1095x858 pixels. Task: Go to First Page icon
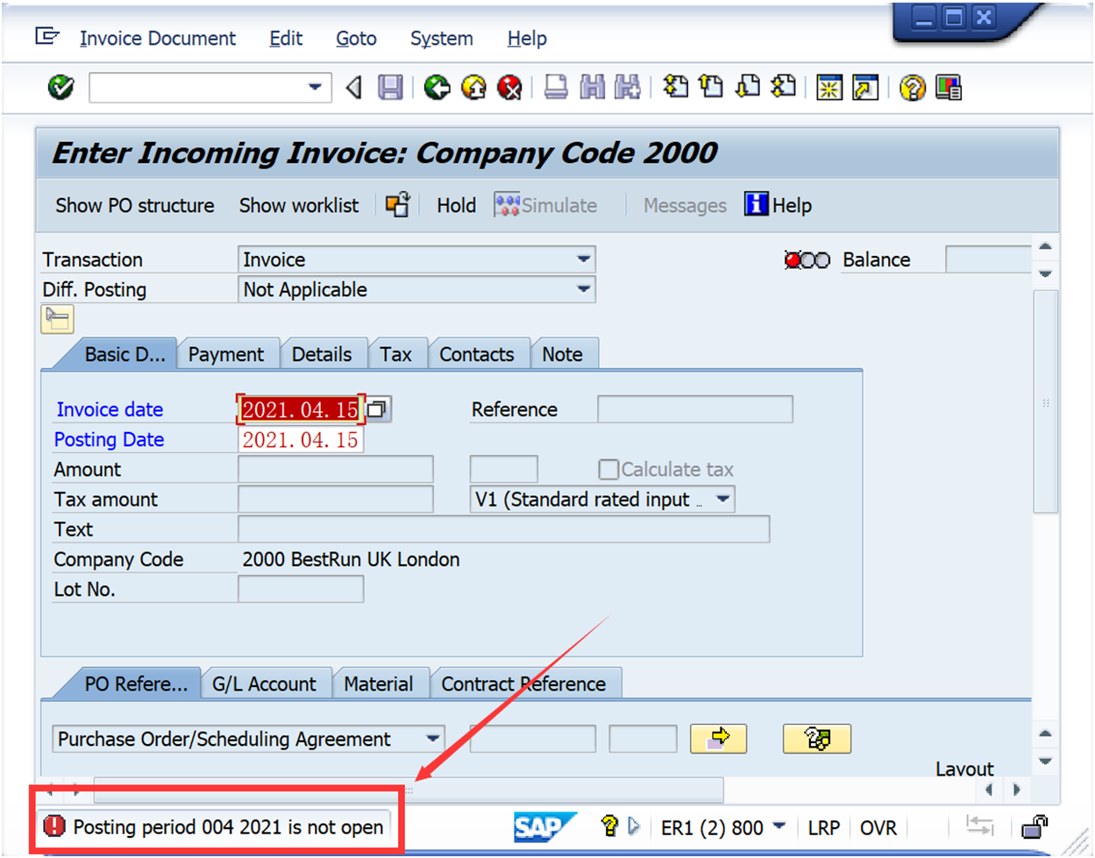click(675, 87)
